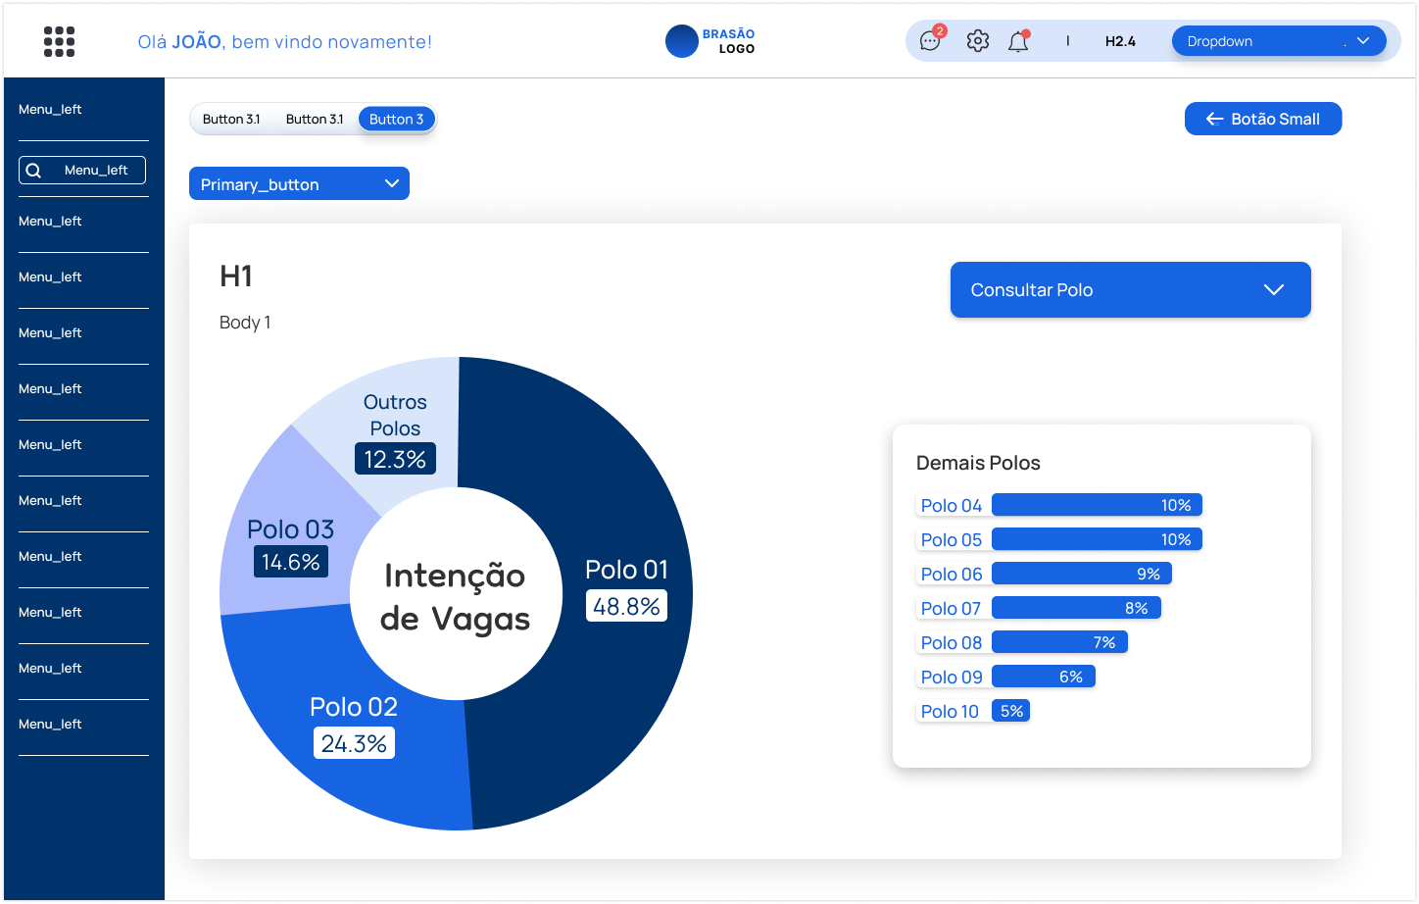Expand the Consultar Polo dropdown
Viewport: 1419px width, 904px height.
click(x=1130, y=289)
